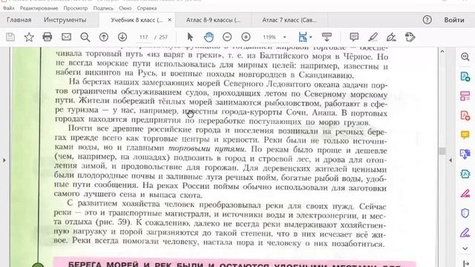Open Create PDF red icon

coord(465,116)
